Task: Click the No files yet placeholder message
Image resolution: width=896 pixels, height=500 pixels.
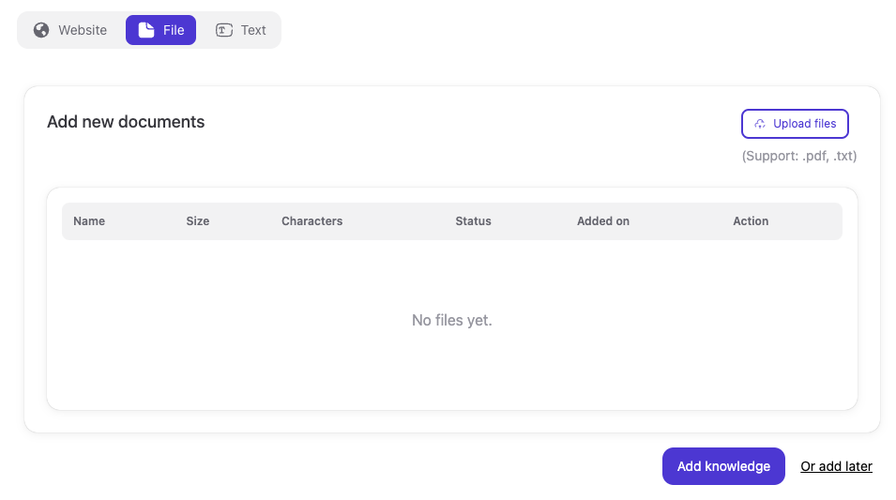Action: click(x=451, y=321)
